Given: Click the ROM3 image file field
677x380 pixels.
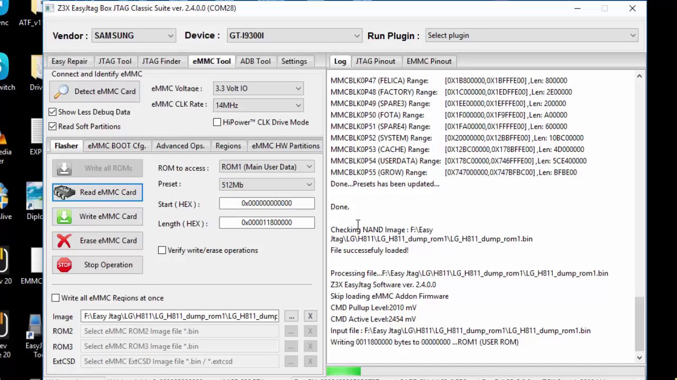Looking at the screenshot, I should click(x=180, y=346).
